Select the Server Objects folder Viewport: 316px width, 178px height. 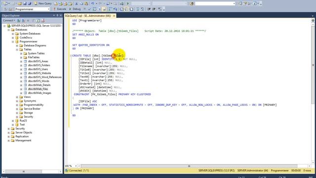(x=24, y=133)
